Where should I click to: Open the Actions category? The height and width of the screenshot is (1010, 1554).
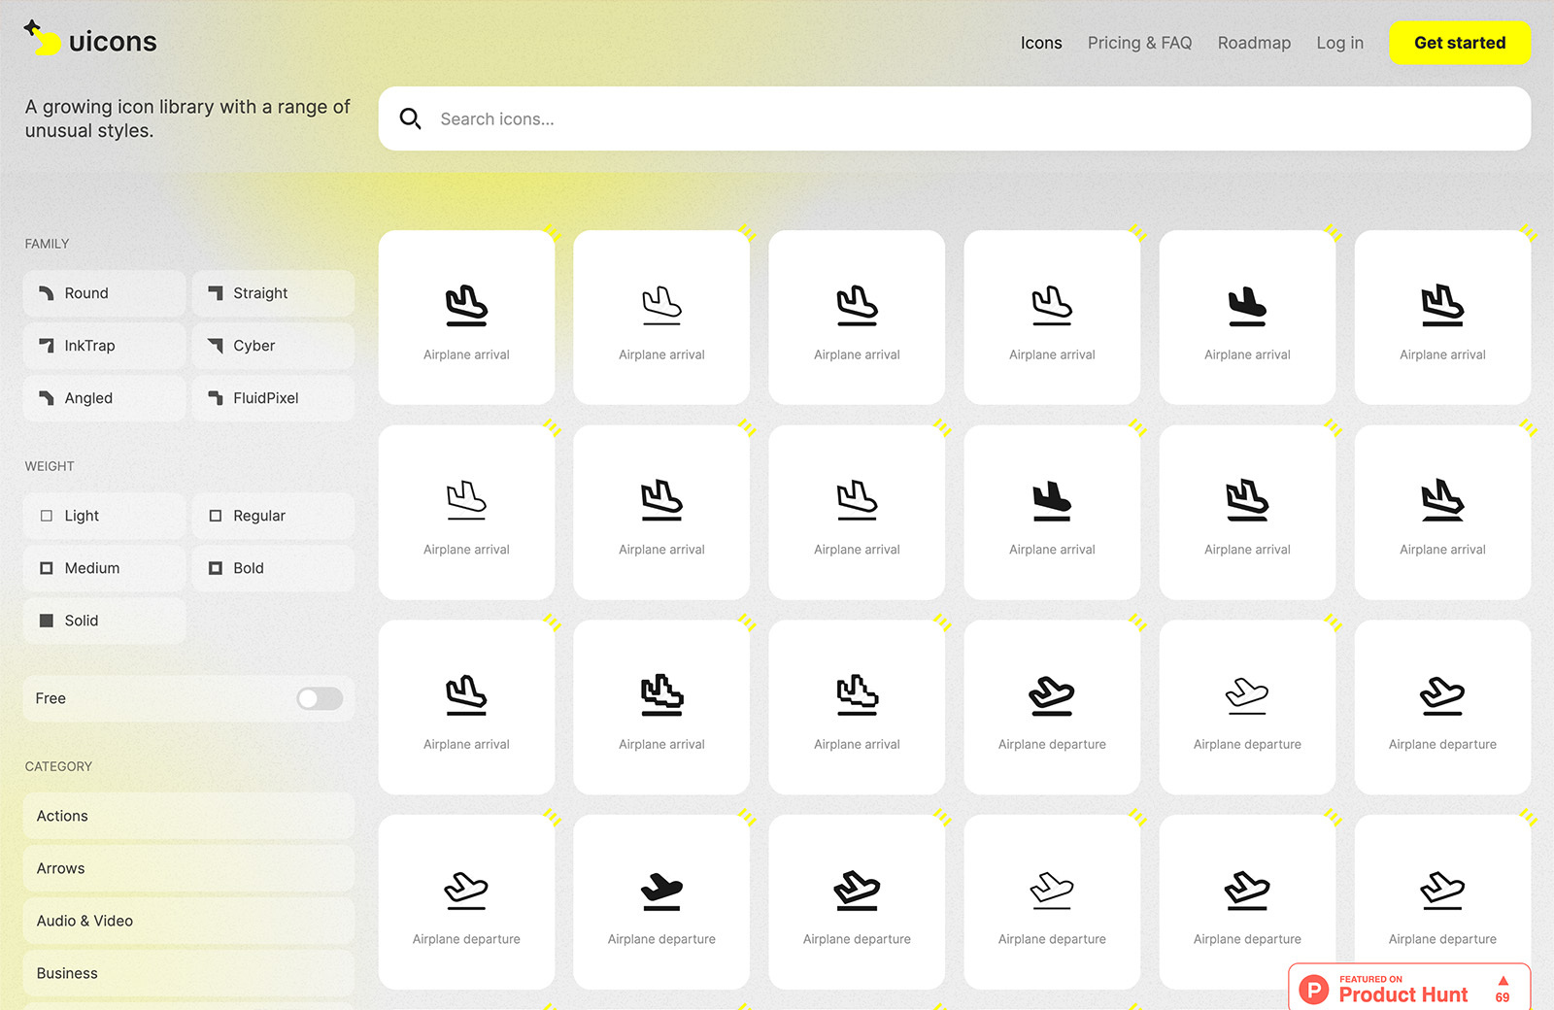click(x=188, y=816)
